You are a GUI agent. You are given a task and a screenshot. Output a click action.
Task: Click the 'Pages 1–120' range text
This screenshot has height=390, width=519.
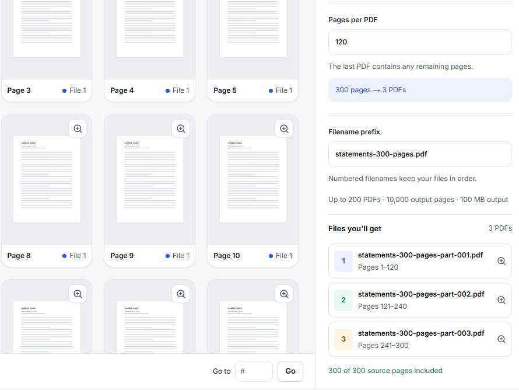pyautogui.click(x=378, y=267)
